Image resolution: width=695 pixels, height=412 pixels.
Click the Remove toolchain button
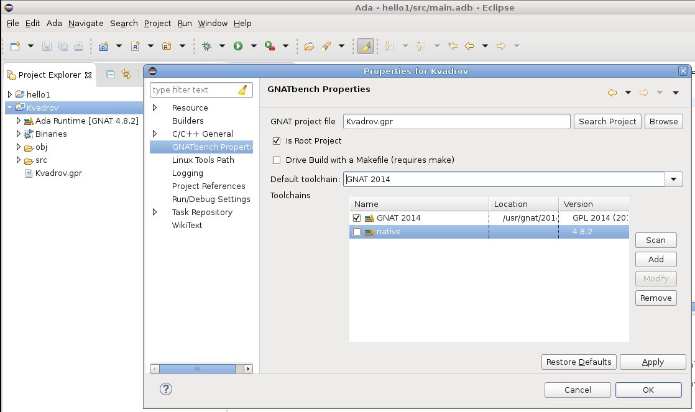pos(656,298)
